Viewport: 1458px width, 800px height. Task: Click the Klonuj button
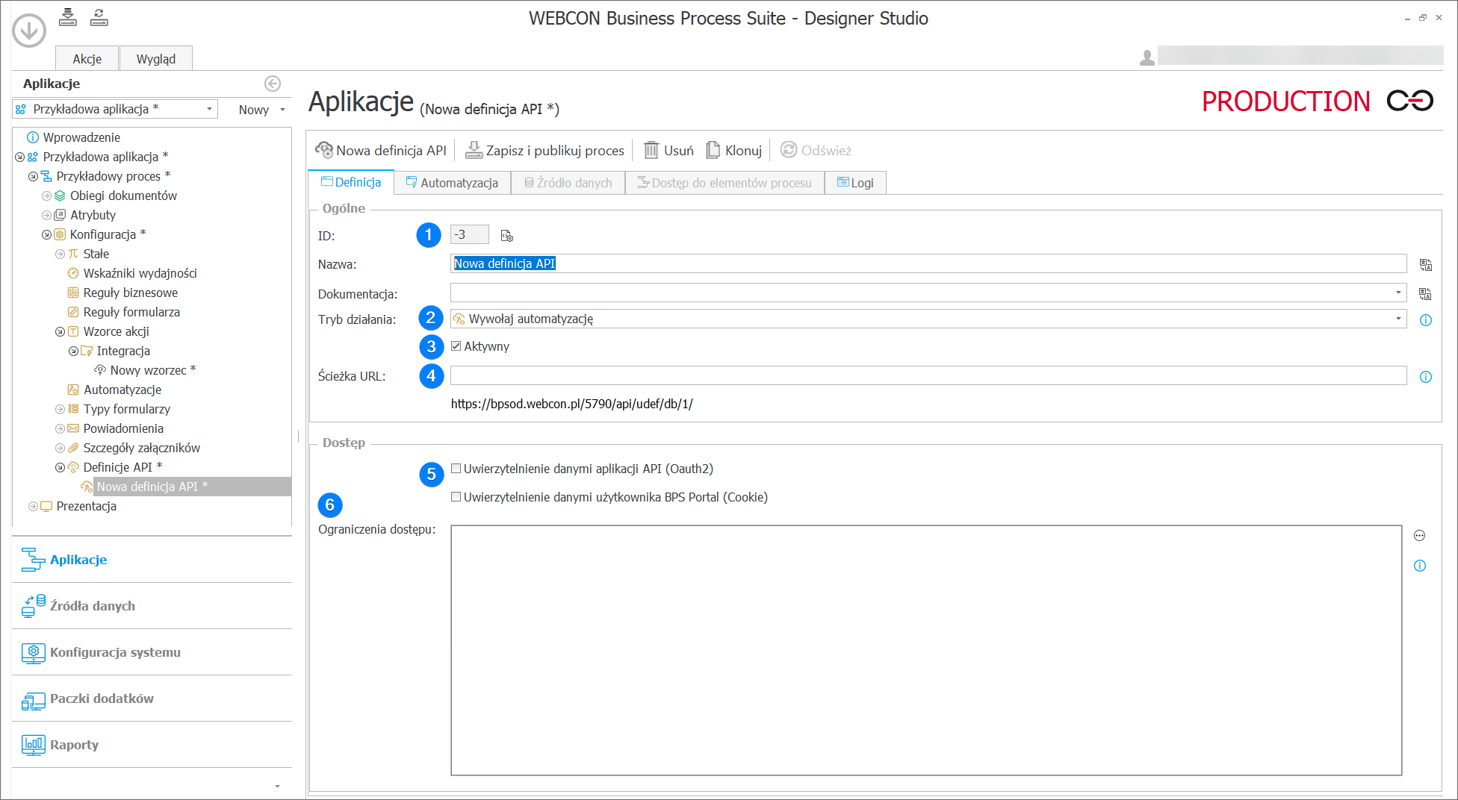(x=733, y=149)
